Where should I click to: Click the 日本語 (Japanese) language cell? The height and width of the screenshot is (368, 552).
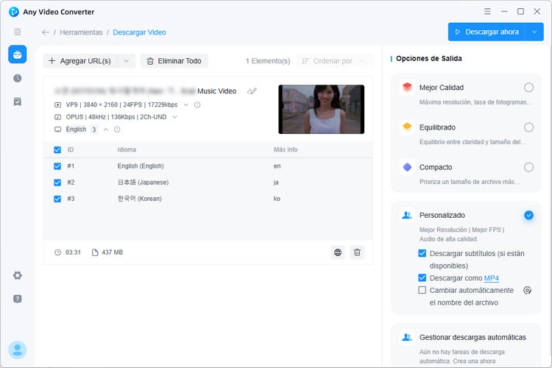pyautogui.click(x=143, y=183)
